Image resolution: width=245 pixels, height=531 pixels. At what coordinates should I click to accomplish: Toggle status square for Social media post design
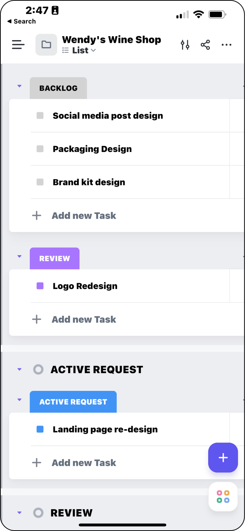pos(40,116)
